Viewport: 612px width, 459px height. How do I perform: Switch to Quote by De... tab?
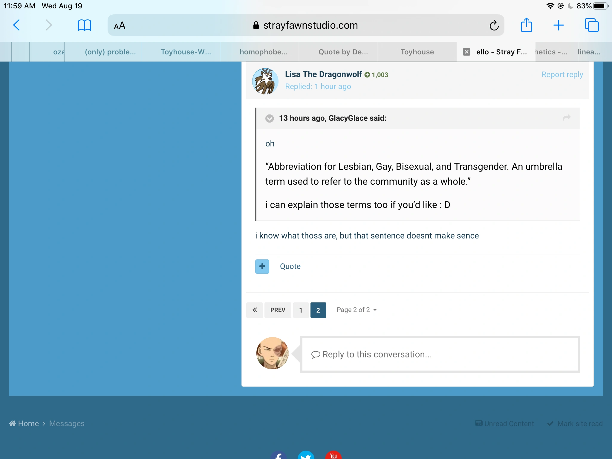pyautogui.click(x=343, y=52)
